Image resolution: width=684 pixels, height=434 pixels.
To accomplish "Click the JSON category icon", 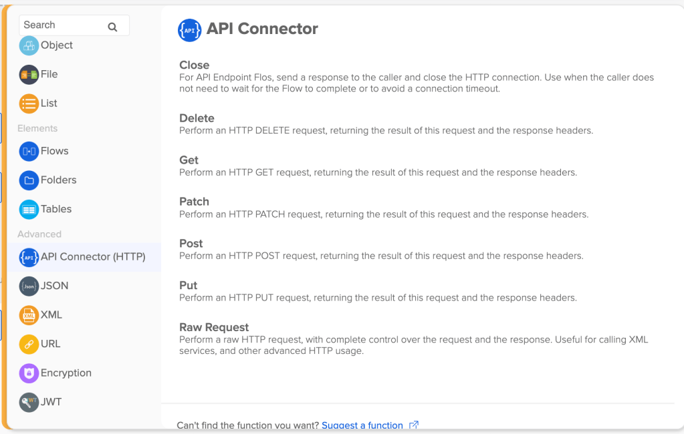I will pos(29,286).
